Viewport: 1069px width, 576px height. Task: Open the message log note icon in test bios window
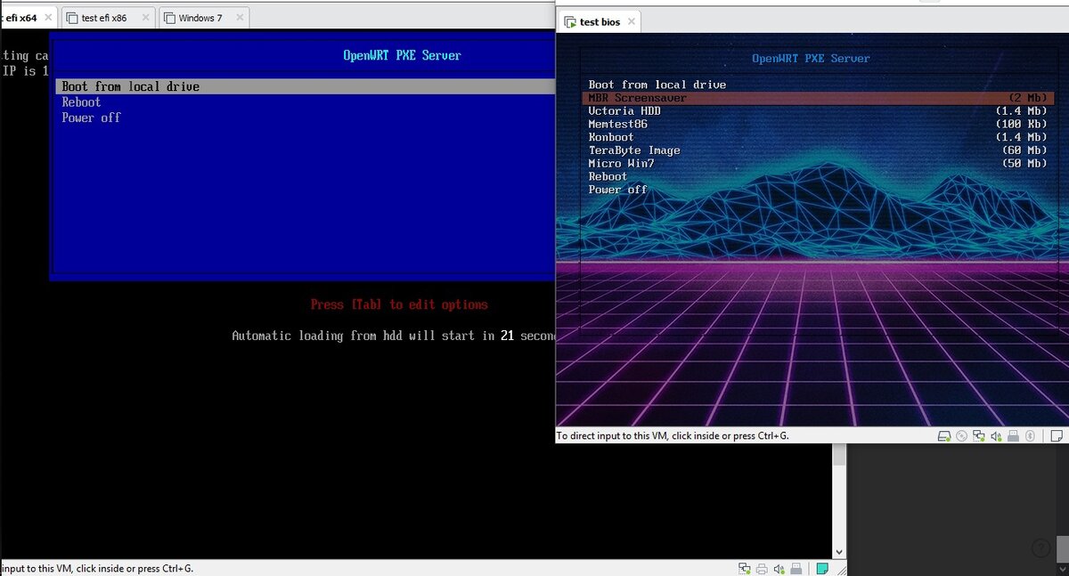(x=1056, y=436)
